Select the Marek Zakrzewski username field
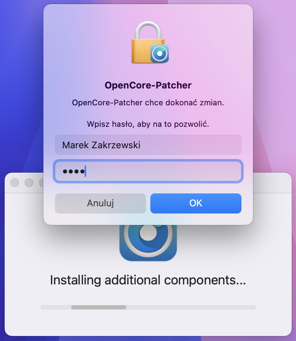The width and height of the screenshot is (296, 341). [x=148, y=145]
